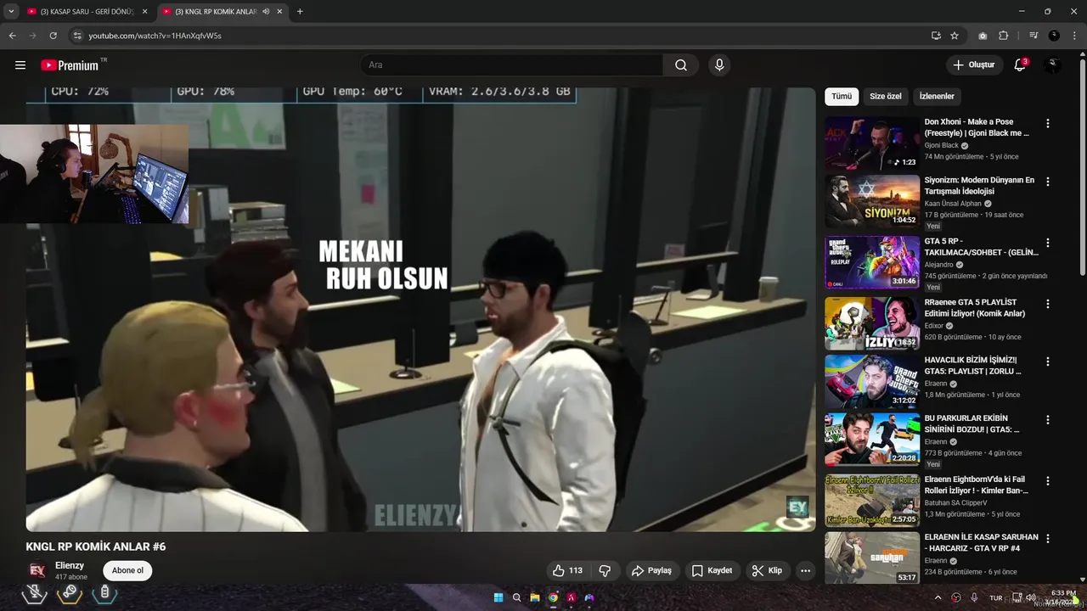Close the KASAP SARU tab

tap(144, 11)
